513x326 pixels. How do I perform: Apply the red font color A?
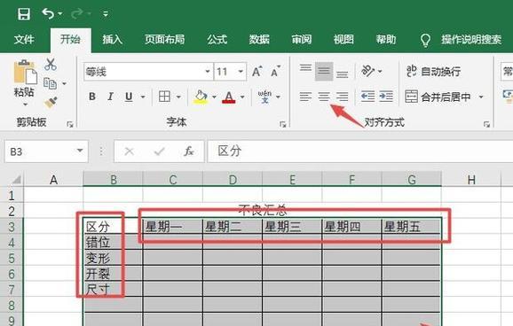pyautogui.click(x=229, y=97)
